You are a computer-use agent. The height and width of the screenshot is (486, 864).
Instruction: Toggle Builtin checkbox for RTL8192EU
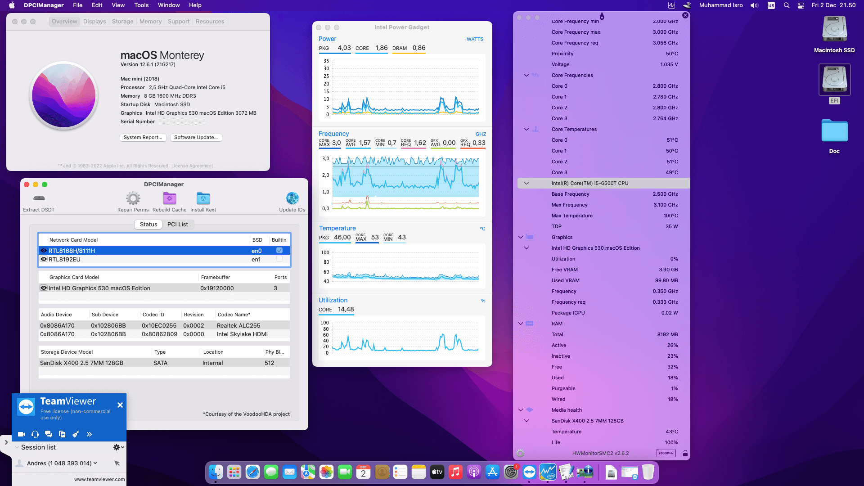click(279, 259)
